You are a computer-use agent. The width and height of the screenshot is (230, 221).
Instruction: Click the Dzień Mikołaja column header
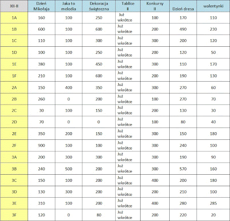[x=42, y=6]
